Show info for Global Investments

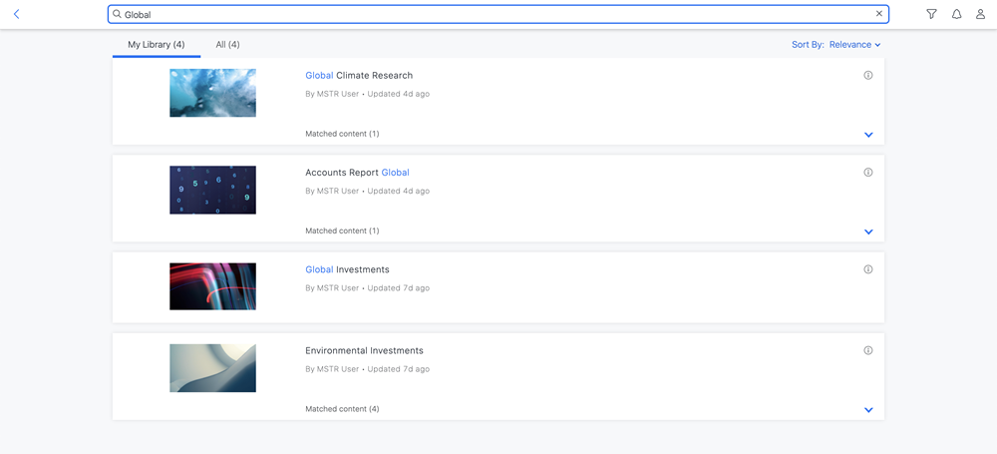[x=867, y=269]
